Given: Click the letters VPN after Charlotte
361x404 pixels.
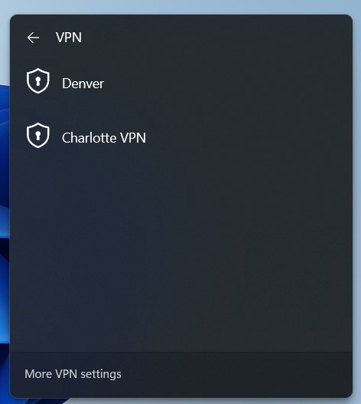Looking at the screenshot, I should click(x=133, y=137).
